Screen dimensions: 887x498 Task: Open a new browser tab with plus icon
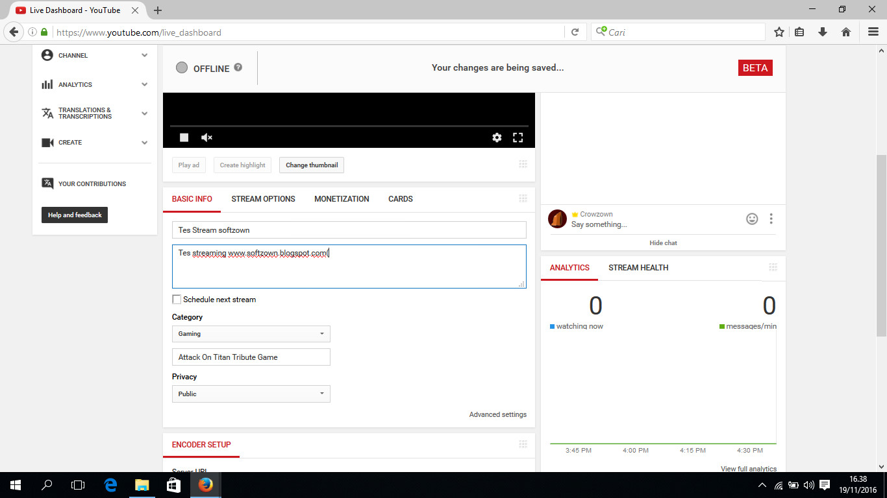point(158,10)
